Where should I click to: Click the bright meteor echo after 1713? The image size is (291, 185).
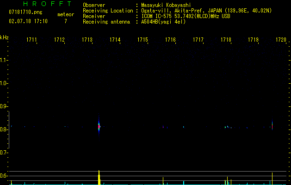point(99,127)
